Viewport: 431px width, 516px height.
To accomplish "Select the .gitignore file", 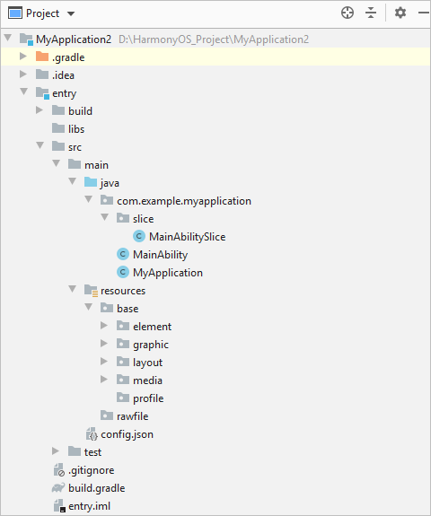I will coord(92,470).
